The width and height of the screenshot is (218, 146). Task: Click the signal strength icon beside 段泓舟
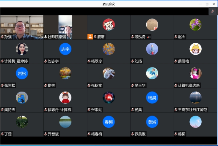(x=149, y=37)
